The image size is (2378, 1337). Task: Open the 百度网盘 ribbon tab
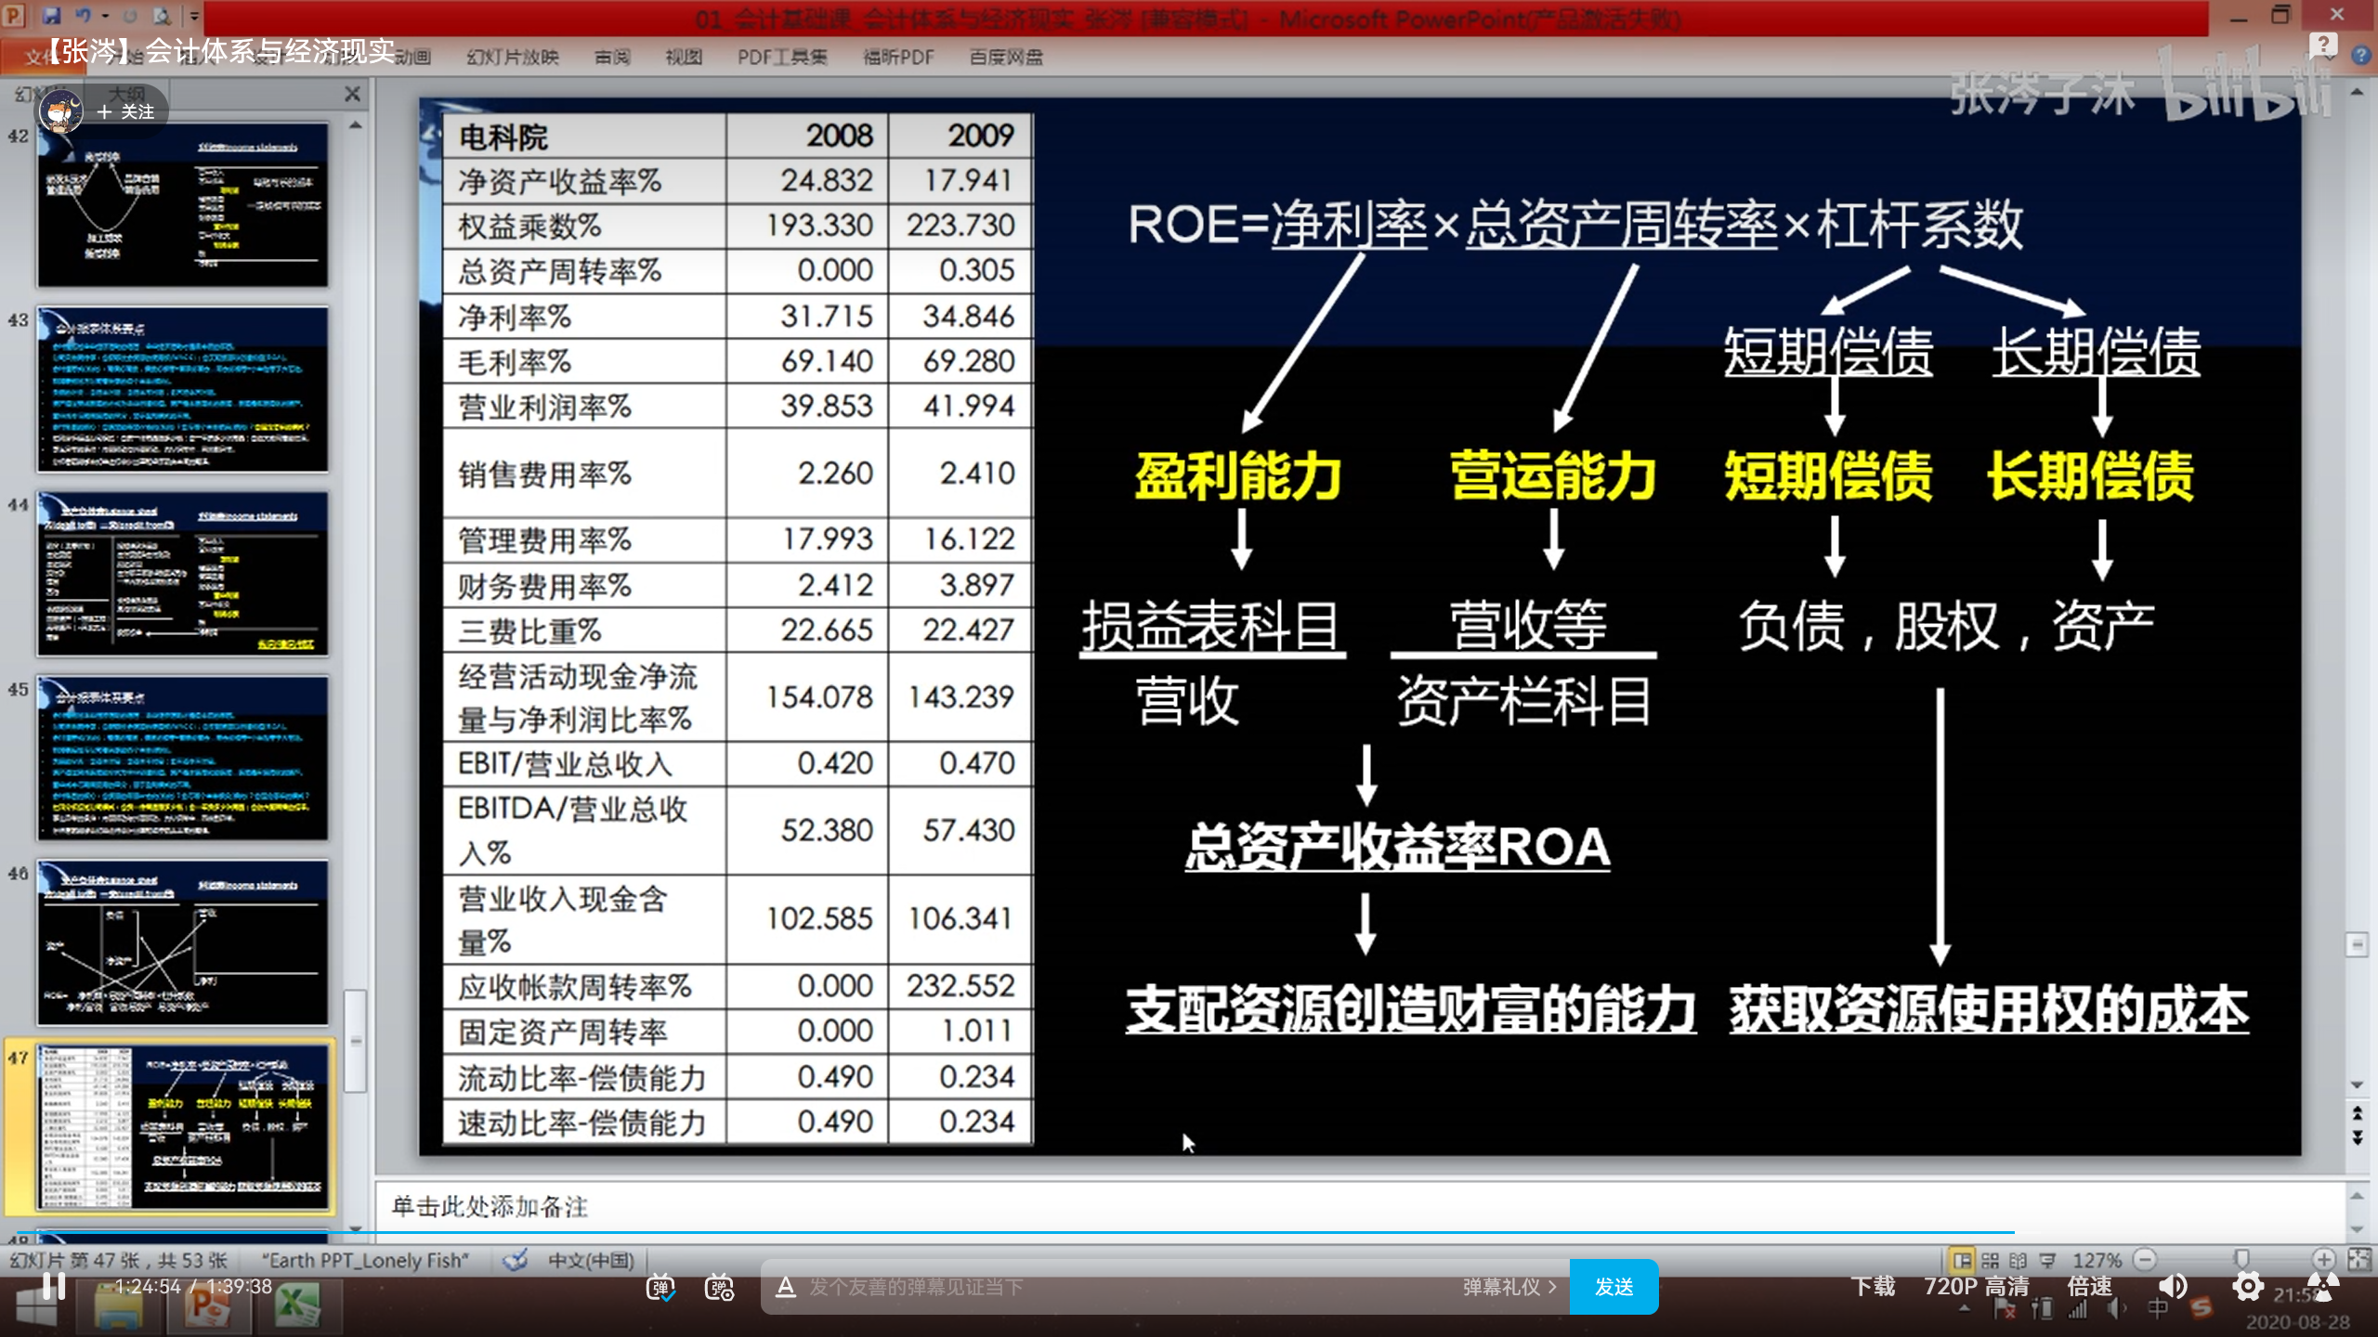click(1006, 58)
